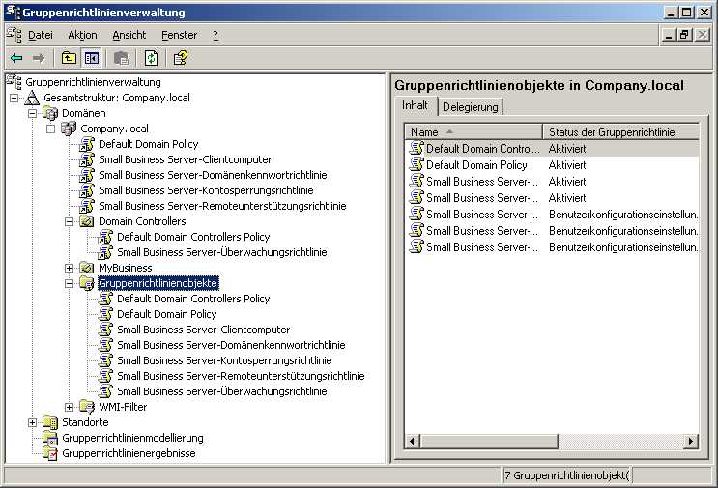Expand the Standorte node
This screenshot has width=718, height=488.
tap(33, 422)
